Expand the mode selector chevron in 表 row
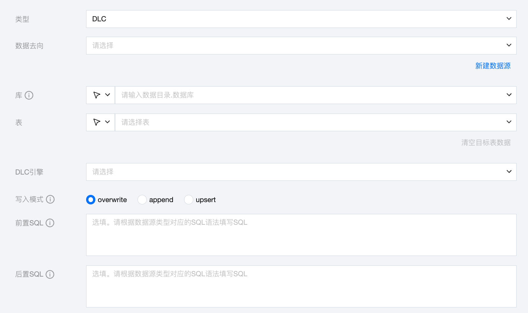The width and height of the screenshot is (528, 313). (107, 122)
